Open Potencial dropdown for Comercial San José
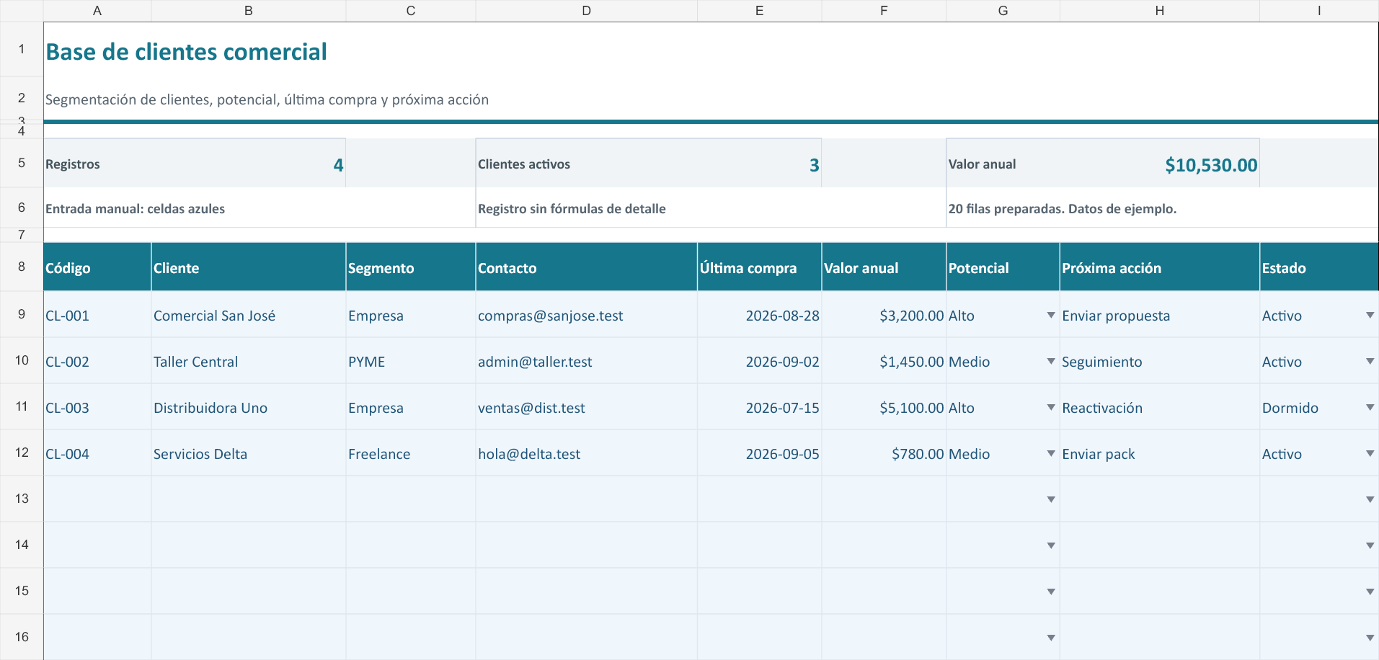Image resolution: width=1379 pixels, height=660 pixels. (1051, 315)
